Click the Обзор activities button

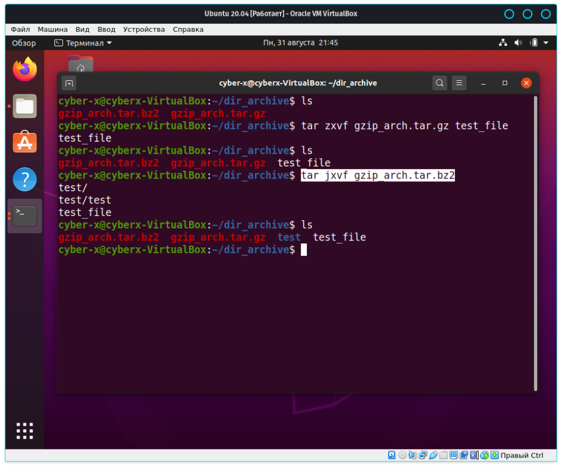[24, 43]
